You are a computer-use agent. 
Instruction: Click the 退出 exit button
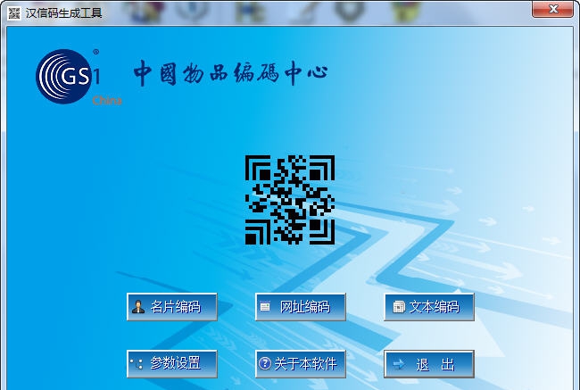point(429,364)
